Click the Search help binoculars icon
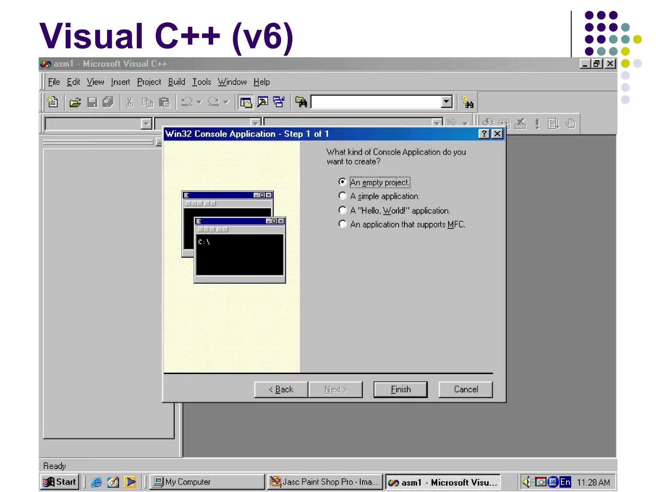Viewport: 656px width, 492px height. point(468,102)
